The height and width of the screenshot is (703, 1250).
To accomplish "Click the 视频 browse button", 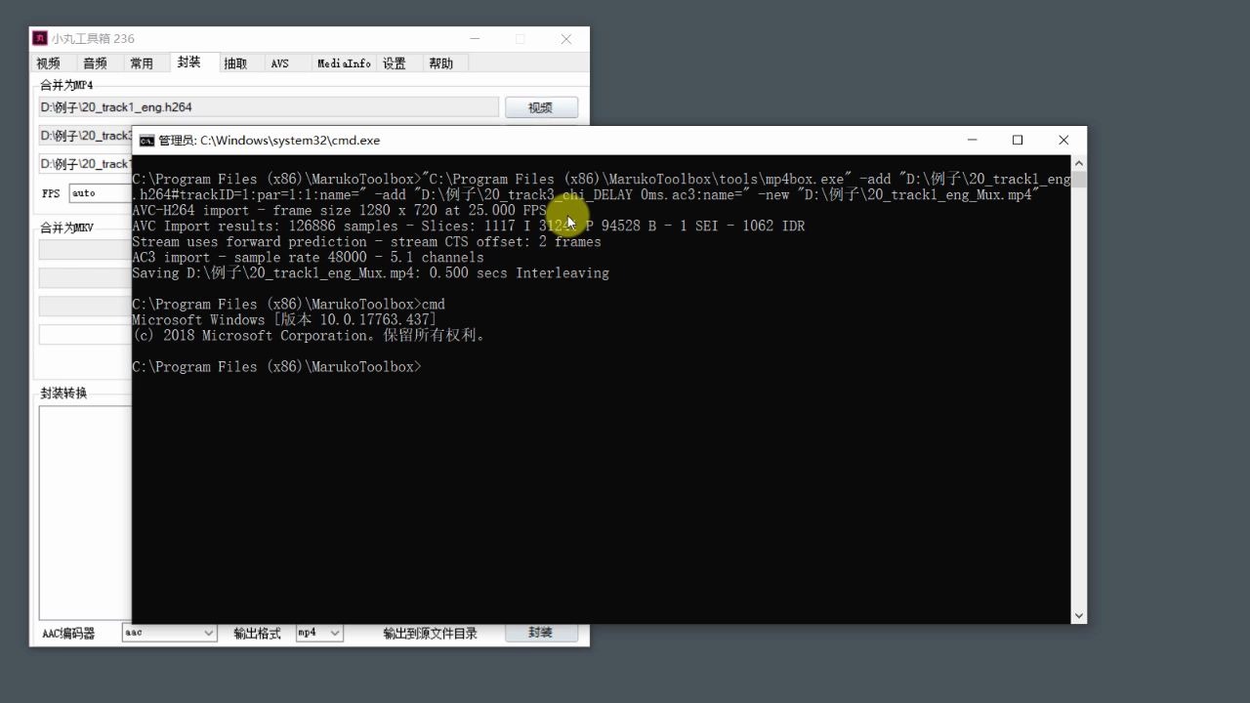I will pos(541,107).
